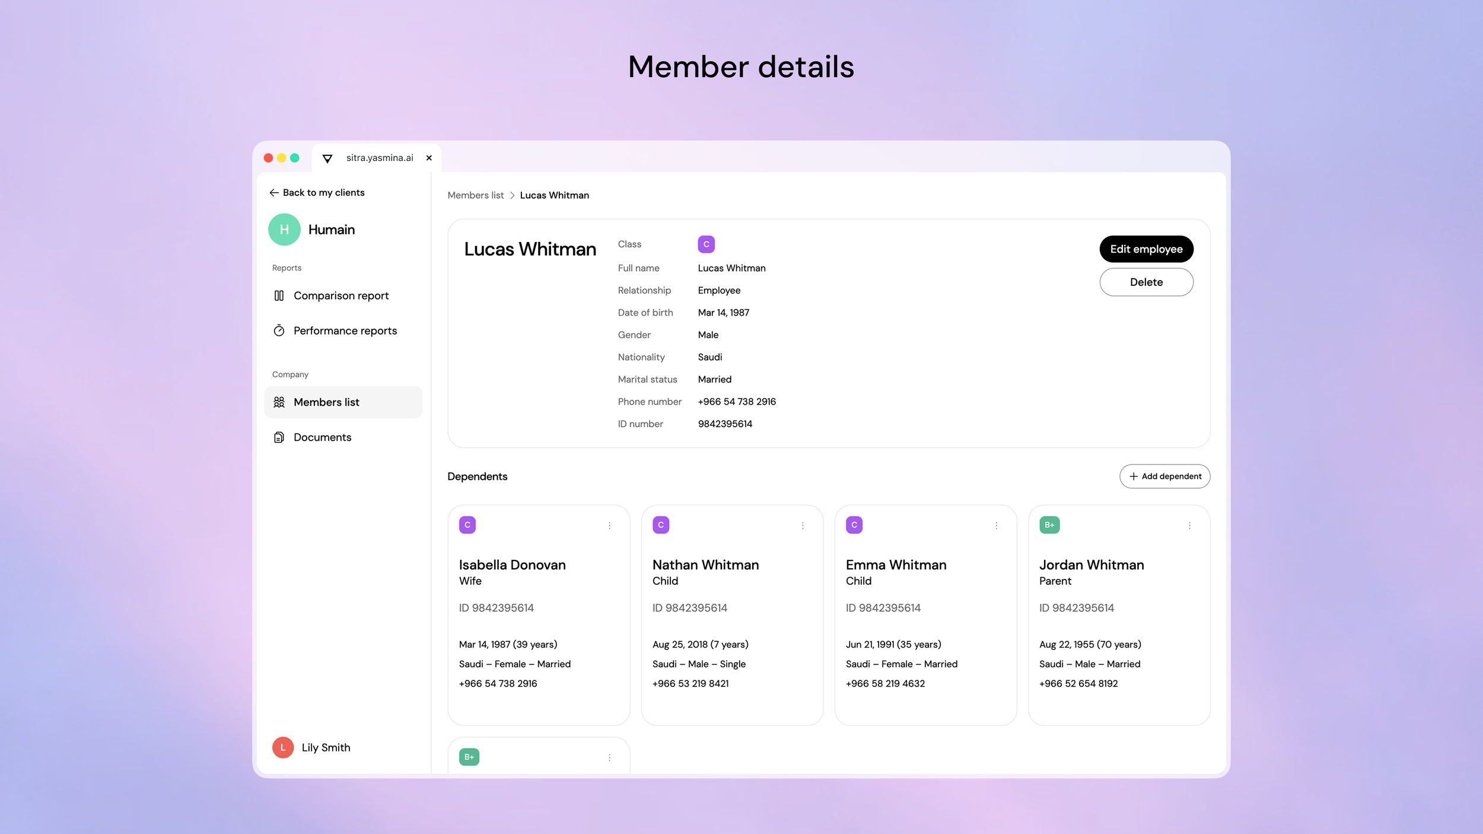The width and height of the screenshot is (1483, 834).
Task: Click the Gender value Male
Action: [x=708, y=335]
